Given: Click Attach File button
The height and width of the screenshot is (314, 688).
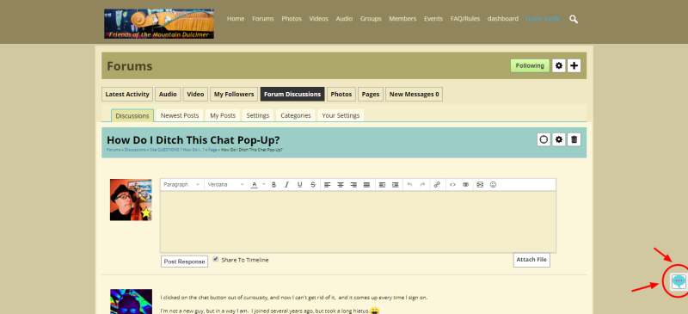Looking at the screenshot, I should (531, 260).
